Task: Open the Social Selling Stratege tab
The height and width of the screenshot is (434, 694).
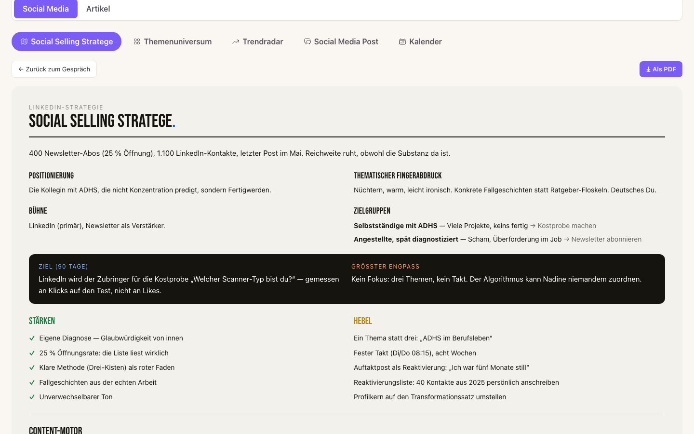Action: click(x=67, y=41)
